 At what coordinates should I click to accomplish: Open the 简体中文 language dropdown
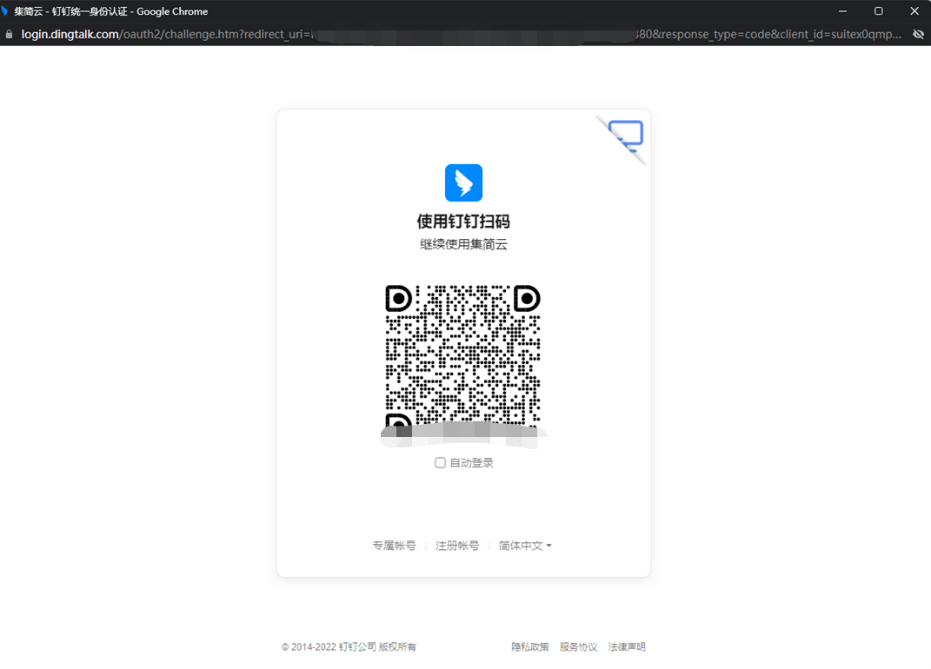coord(521,546)
